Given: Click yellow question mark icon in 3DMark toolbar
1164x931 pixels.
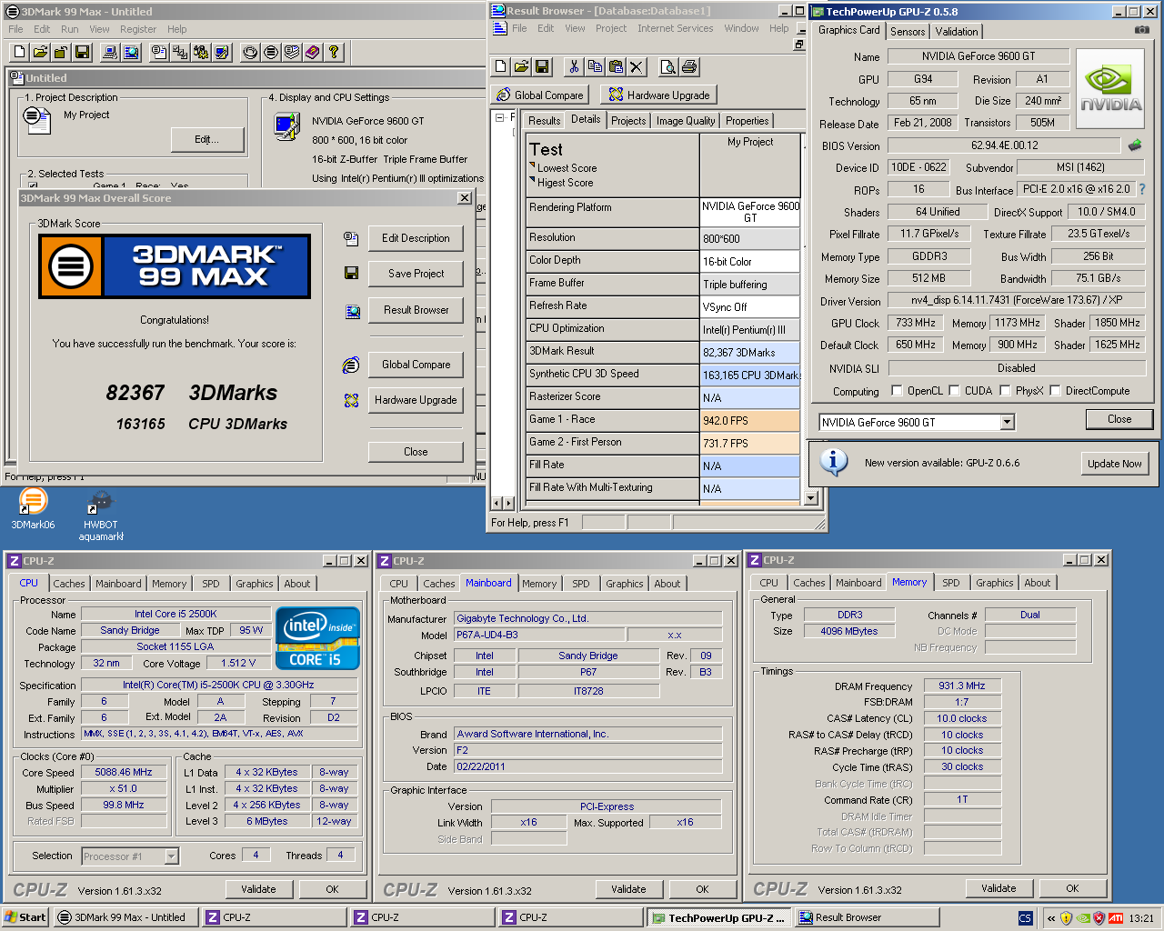Looking at the screenshot, I should 334,53.
